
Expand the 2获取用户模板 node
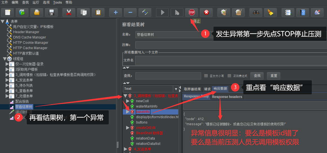click(x=7, y=69)
